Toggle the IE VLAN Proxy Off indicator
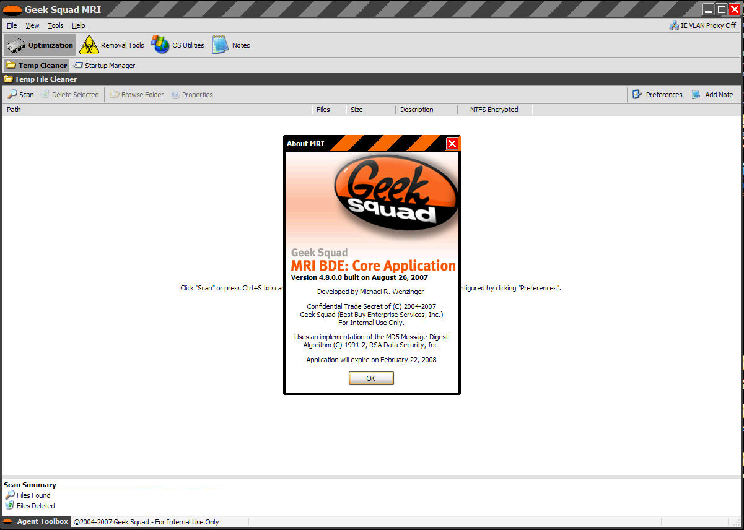This screenshot has height=530, width=744. click(702, 25)
